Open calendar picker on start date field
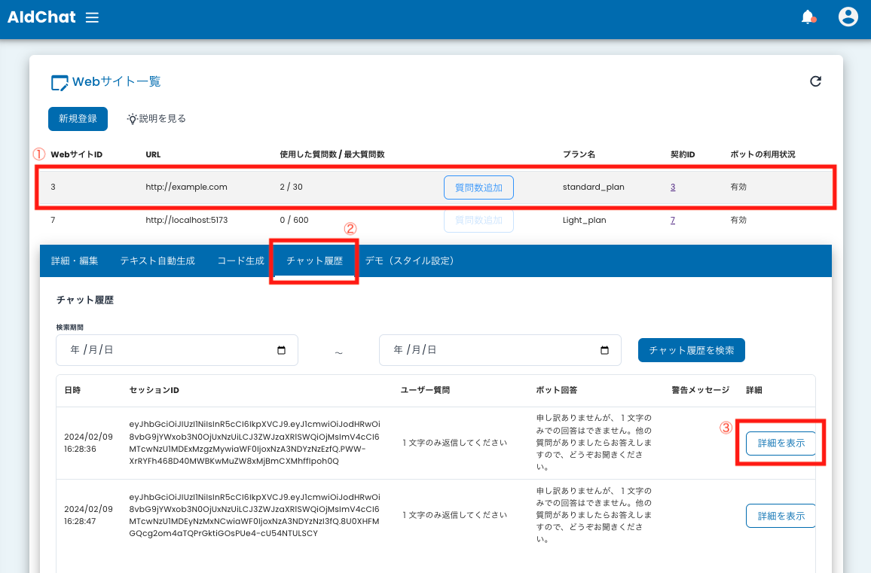871x573 pixels. pyautogui.click(x=282, y=350)
